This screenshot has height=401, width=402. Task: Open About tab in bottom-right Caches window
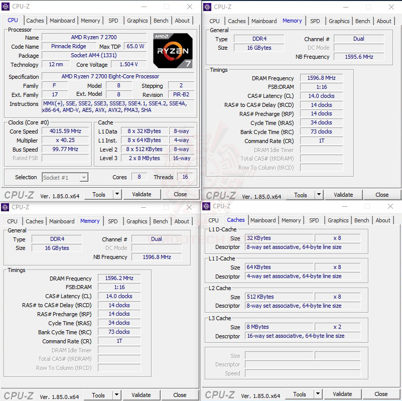pyautogui.click(x=383, y=220)
